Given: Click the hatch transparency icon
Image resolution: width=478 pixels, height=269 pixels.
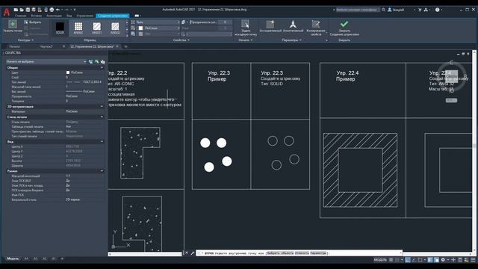Looking at the screenshot, I should point(183,22).
